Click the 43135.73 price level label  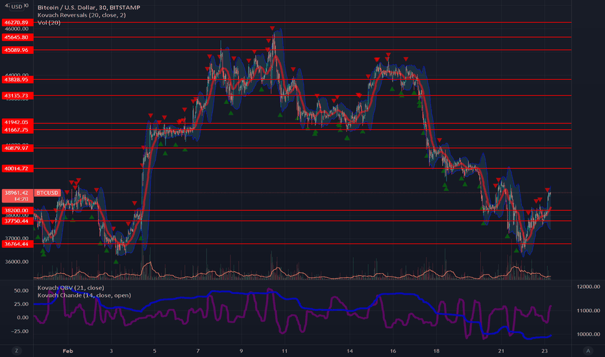click(18, 95)
